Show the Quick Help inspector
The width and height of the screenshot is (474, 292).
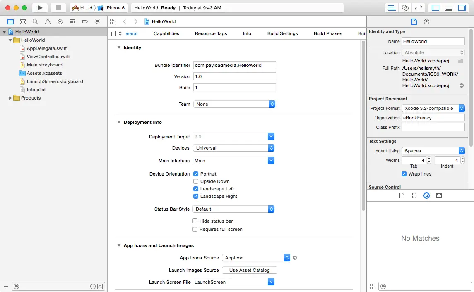tap(427, 21)
